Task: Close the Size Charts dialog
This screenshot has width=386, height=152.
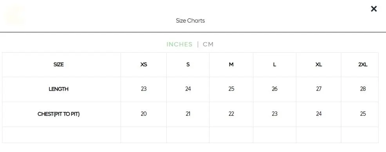Action: coord(374,9)
